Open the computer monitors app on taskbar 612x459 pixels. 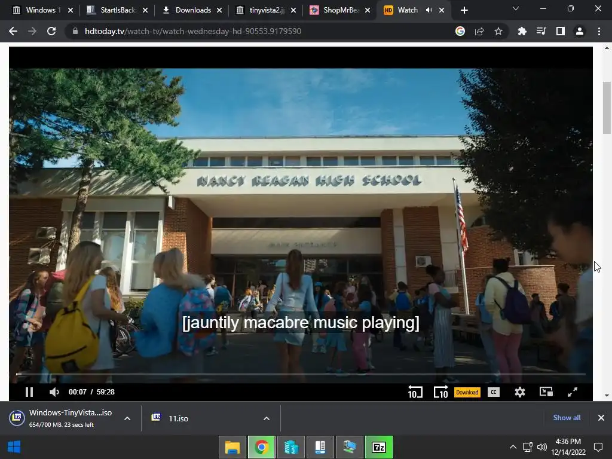(x=349, y=447)
